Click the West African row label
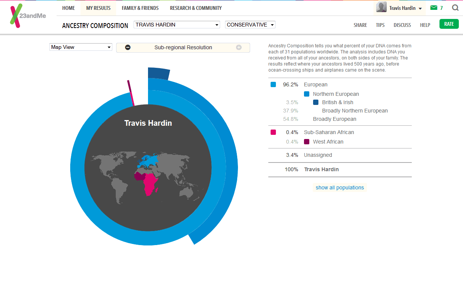Screen dimensions: 463x289 328,142
